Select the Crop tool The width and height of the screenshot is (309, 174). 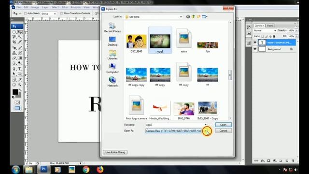(14, 42)
